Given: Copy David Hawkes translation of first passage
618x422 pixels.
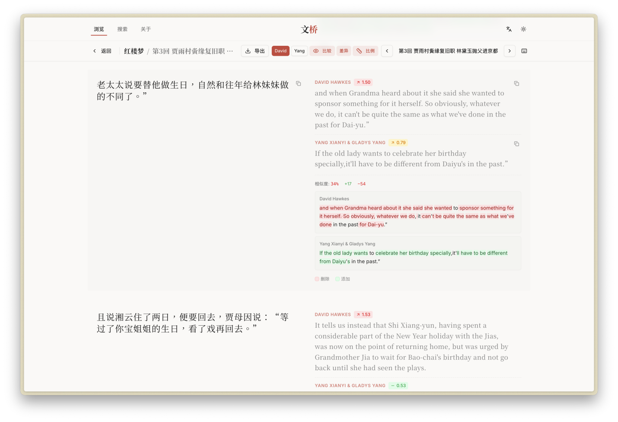Looking at the screenshot, I should 516,83.
